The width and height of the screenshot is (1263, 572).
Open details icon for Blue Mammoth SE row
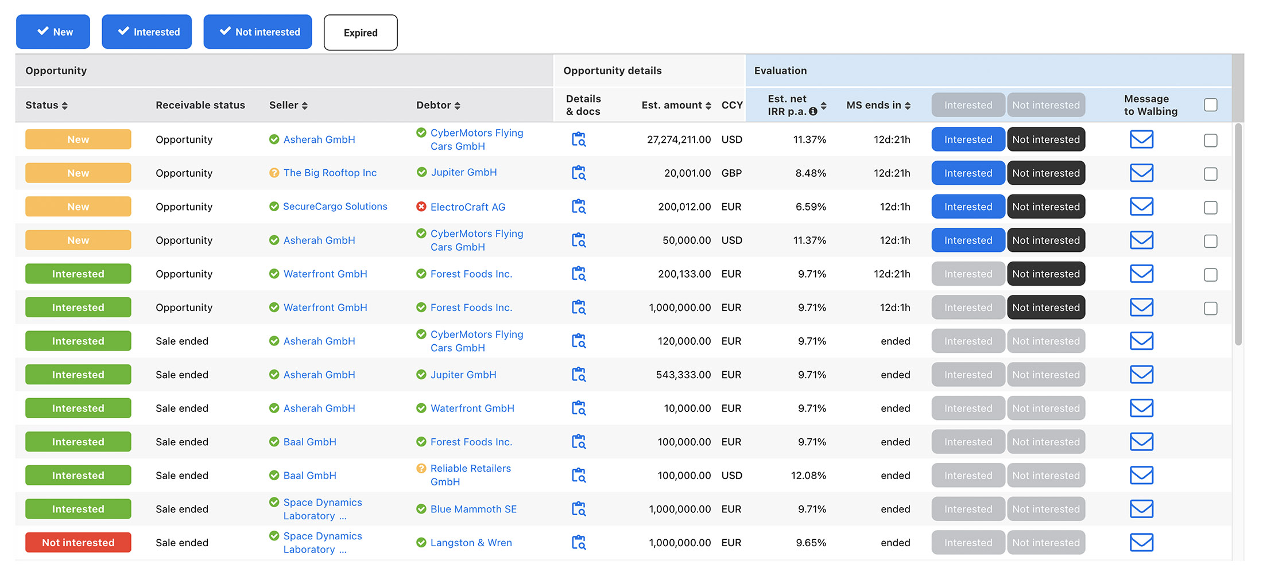(579, 509)
